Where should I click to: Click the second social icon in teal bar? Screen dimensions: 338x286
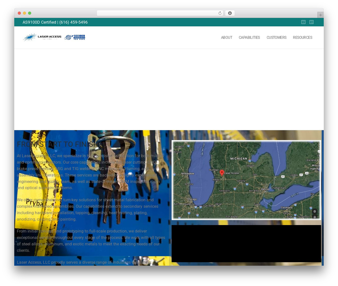coord(312,22)
